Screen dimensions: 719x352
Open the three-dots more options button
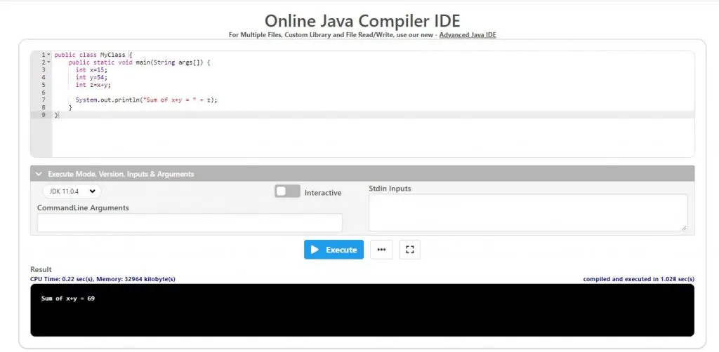pyautogui.click(x=381, y=250)
